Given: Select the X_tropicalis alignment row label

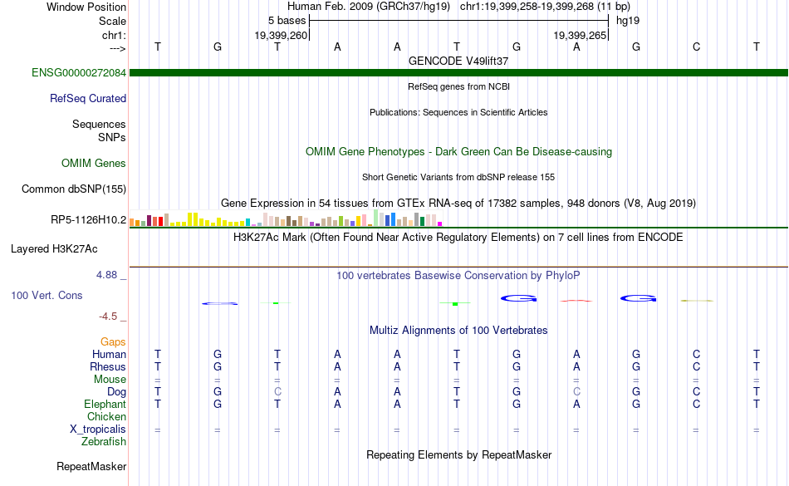Looking at the screenshot, I should (x=98, y=430).
